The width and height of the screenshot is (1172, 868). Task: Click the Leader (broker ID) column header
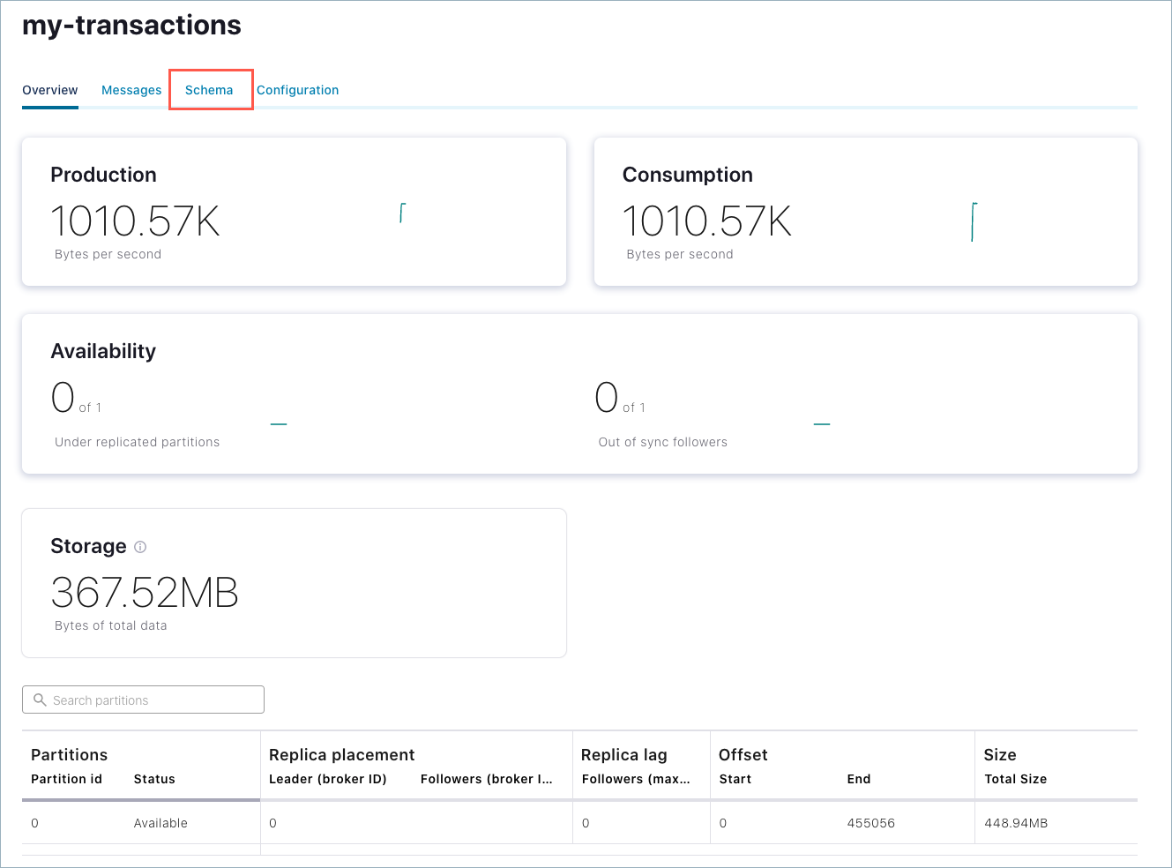click(x=327, y=779)
